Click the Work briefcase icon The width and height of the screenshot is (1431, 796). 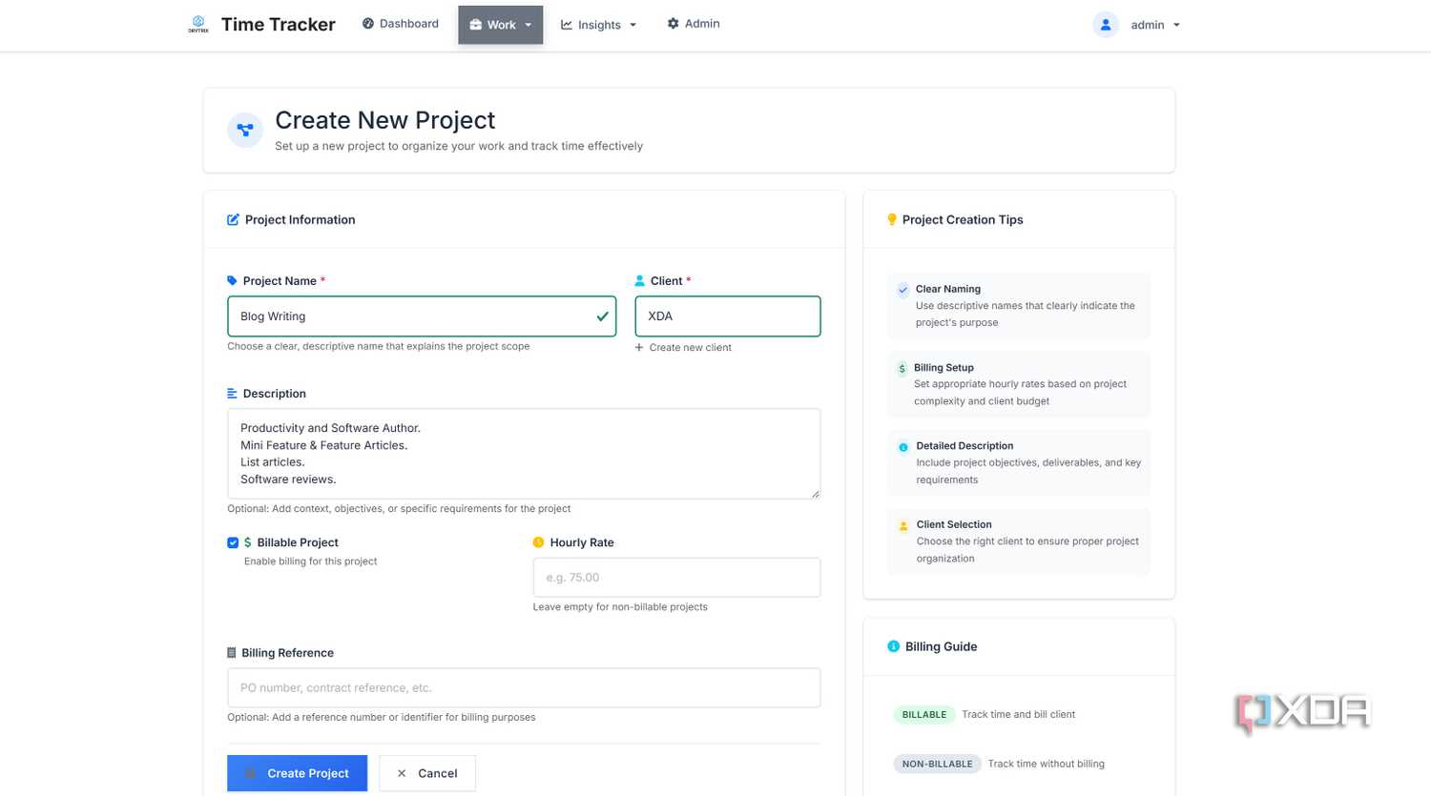(x=475, y=25)
